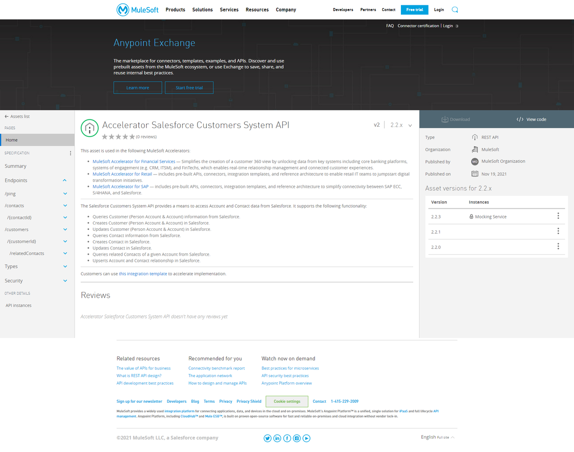This screenshot has height=452, width=574.
Task: Open Anypoint Platform overview link
Action: (x=287, y=383)
